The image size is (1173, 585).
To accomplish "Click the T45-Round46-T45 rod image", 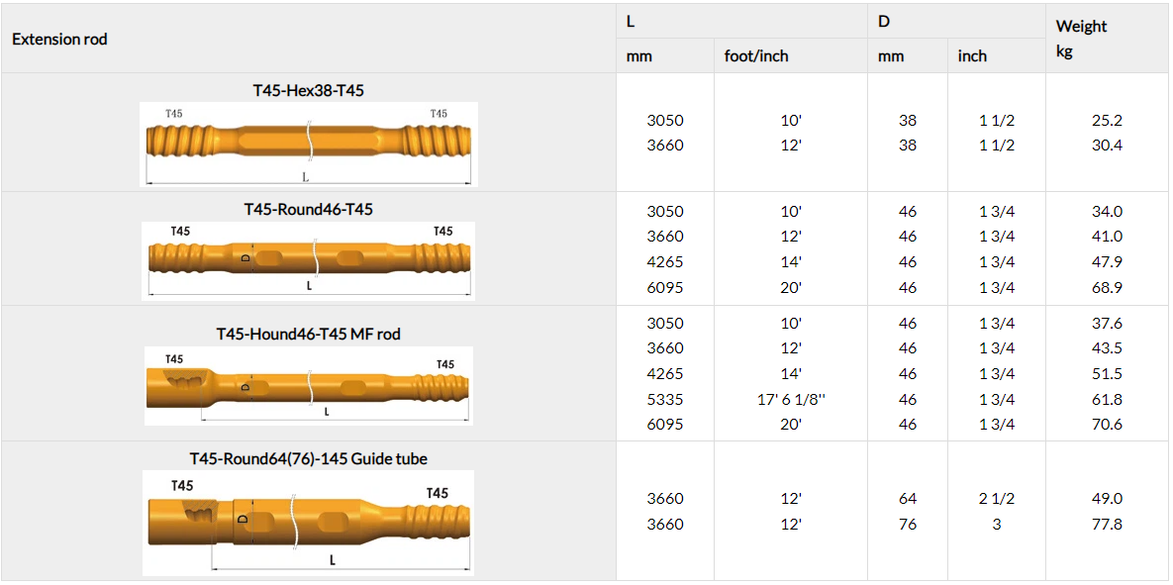I will point(308,260).
